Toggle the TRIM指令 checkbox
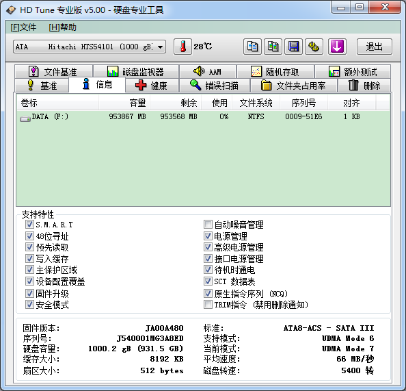Screen dimensions: 406x391 click(x=208, y=305)
